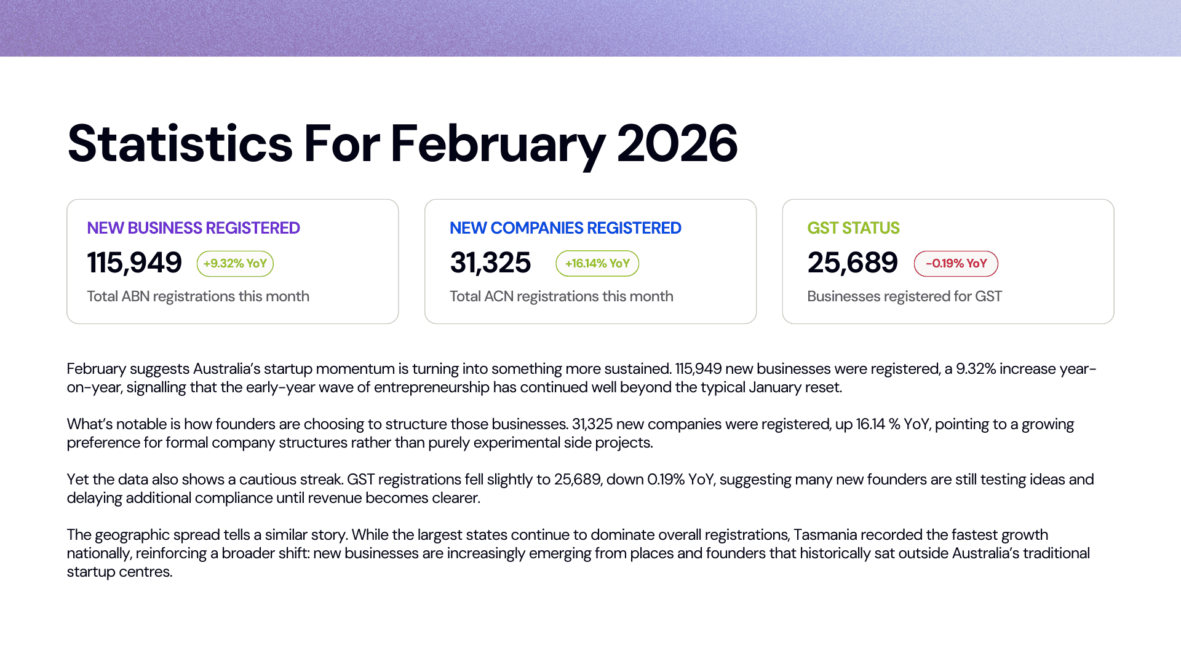Select the "NEW BUSINESS REGISTERED" card title
Image resolution: width=1181 pixels, height=664 pixels.
click(x=193, y=228)
